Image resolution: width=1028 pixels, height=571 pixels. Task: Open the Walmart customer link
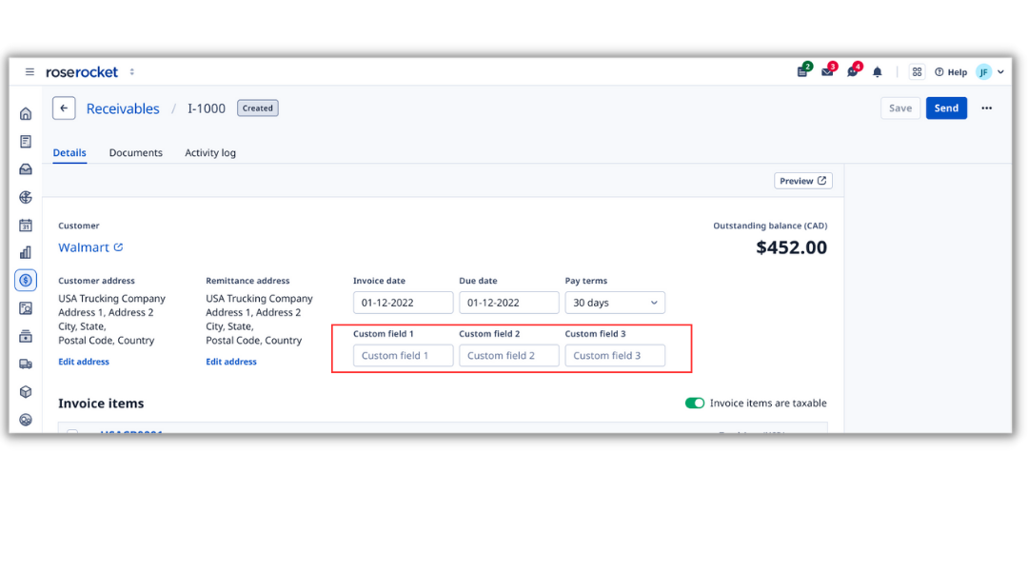pos(84,246)
